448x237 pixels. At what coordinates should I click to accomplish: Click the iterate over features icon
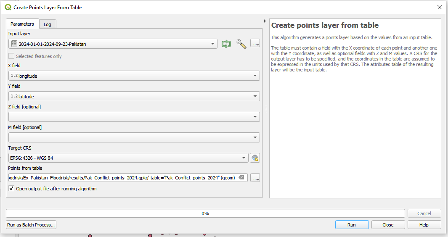pyautogui.click(x=226, y=44)
